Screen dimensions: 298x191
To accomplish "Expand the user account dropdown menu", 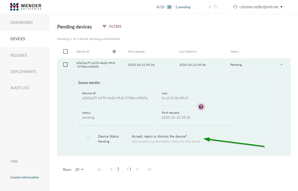I will 281,7.
